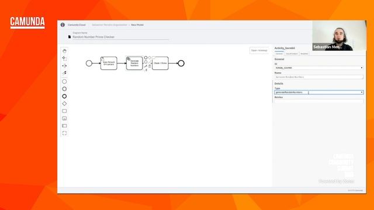374x210 pixels.
Task: Select the start event on canvas
Action: (89, 64)
